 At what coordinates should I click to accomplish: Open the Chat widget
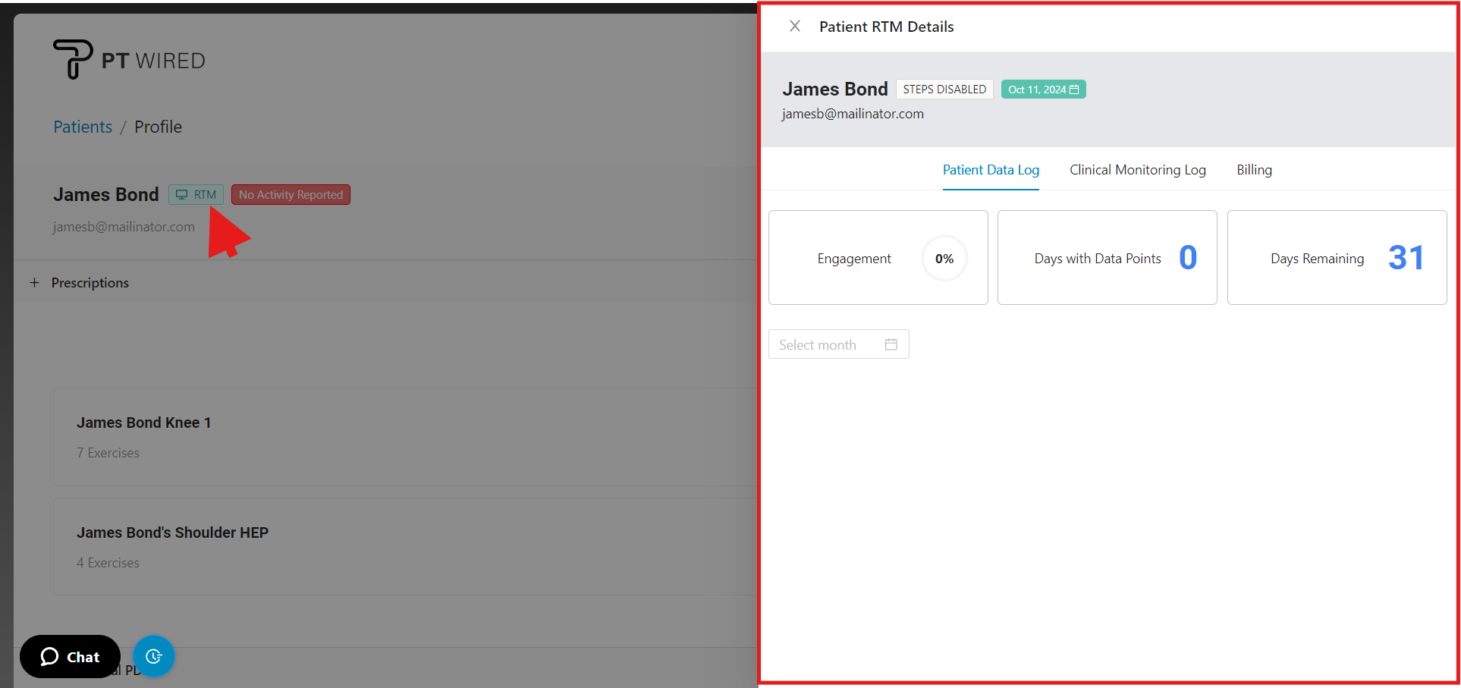[x=70, y=656]
